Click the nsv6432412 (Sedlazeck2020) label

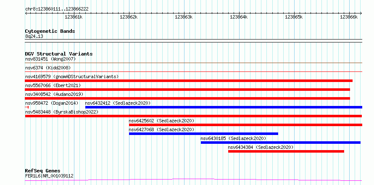(118, 103)
